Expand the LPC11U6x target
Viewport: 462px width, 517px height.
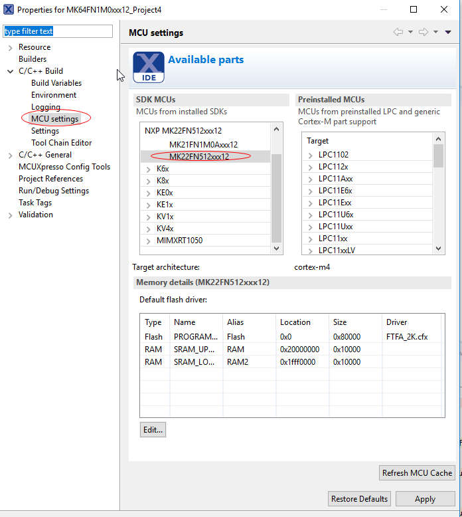pos(310,215)
